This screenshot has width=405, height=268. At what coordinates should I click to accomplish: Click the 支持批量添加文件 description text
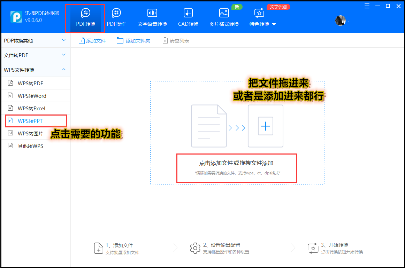122,253
